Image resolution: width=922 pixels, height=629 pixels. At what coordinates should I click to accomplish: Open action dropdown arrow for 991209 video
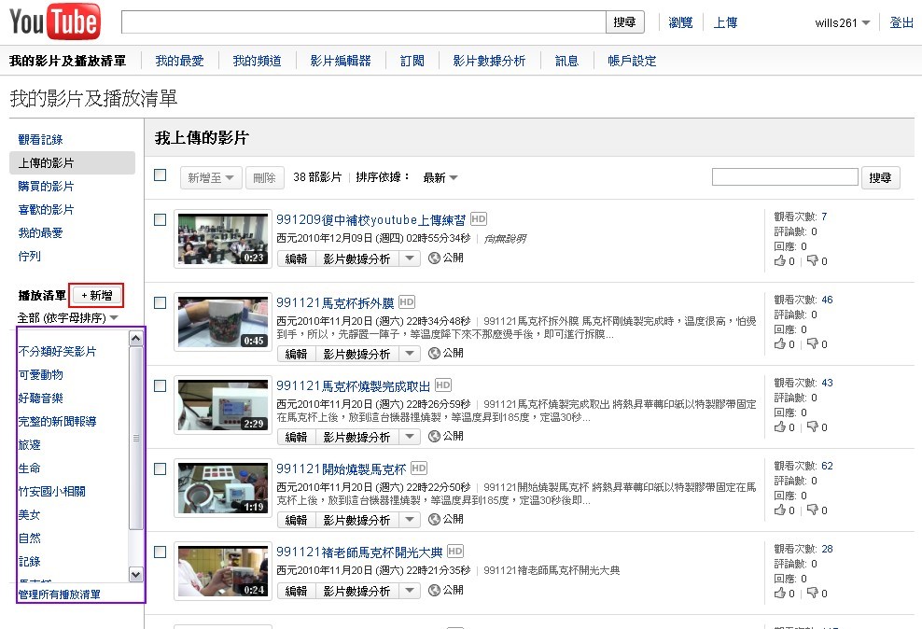pos(410,259)
